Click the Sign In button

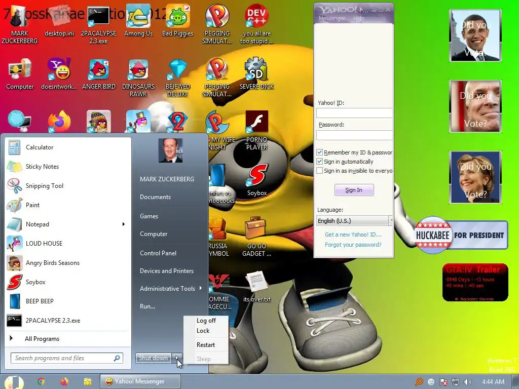(x=354, y=190)
